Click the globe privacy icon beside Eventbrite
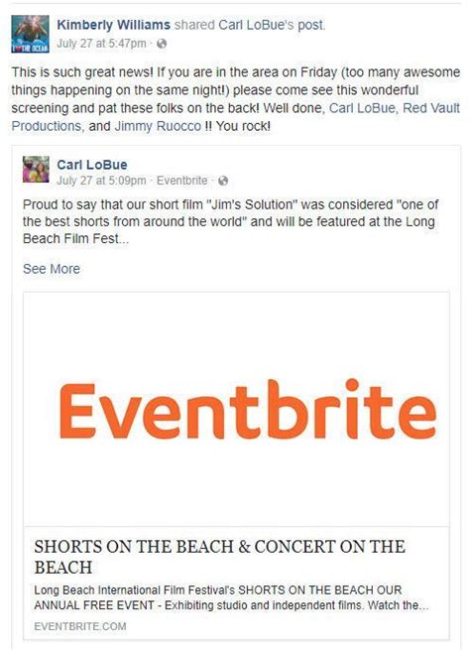The width and height of the screenshot is (470, 650). (223, 181)
